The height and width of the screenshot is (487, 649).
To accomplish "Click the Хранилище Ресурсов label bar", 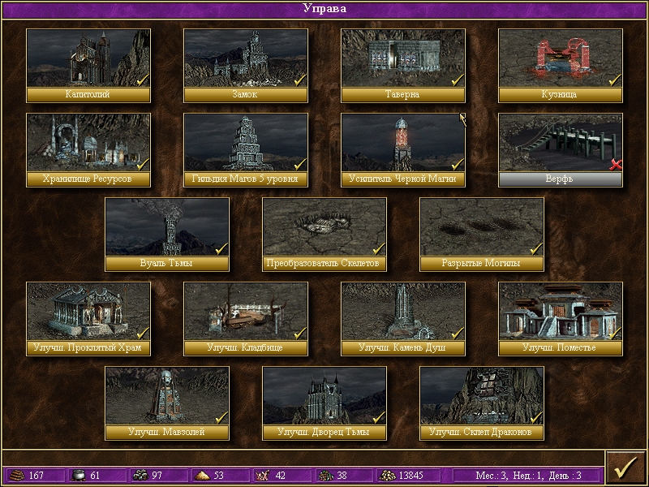I will [88, 179].
